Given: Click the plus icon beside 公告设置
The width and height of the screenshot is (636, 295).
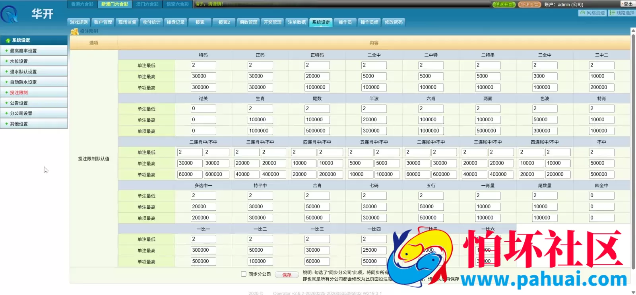Looking at the screenshot, I should [x=6, y=103].
